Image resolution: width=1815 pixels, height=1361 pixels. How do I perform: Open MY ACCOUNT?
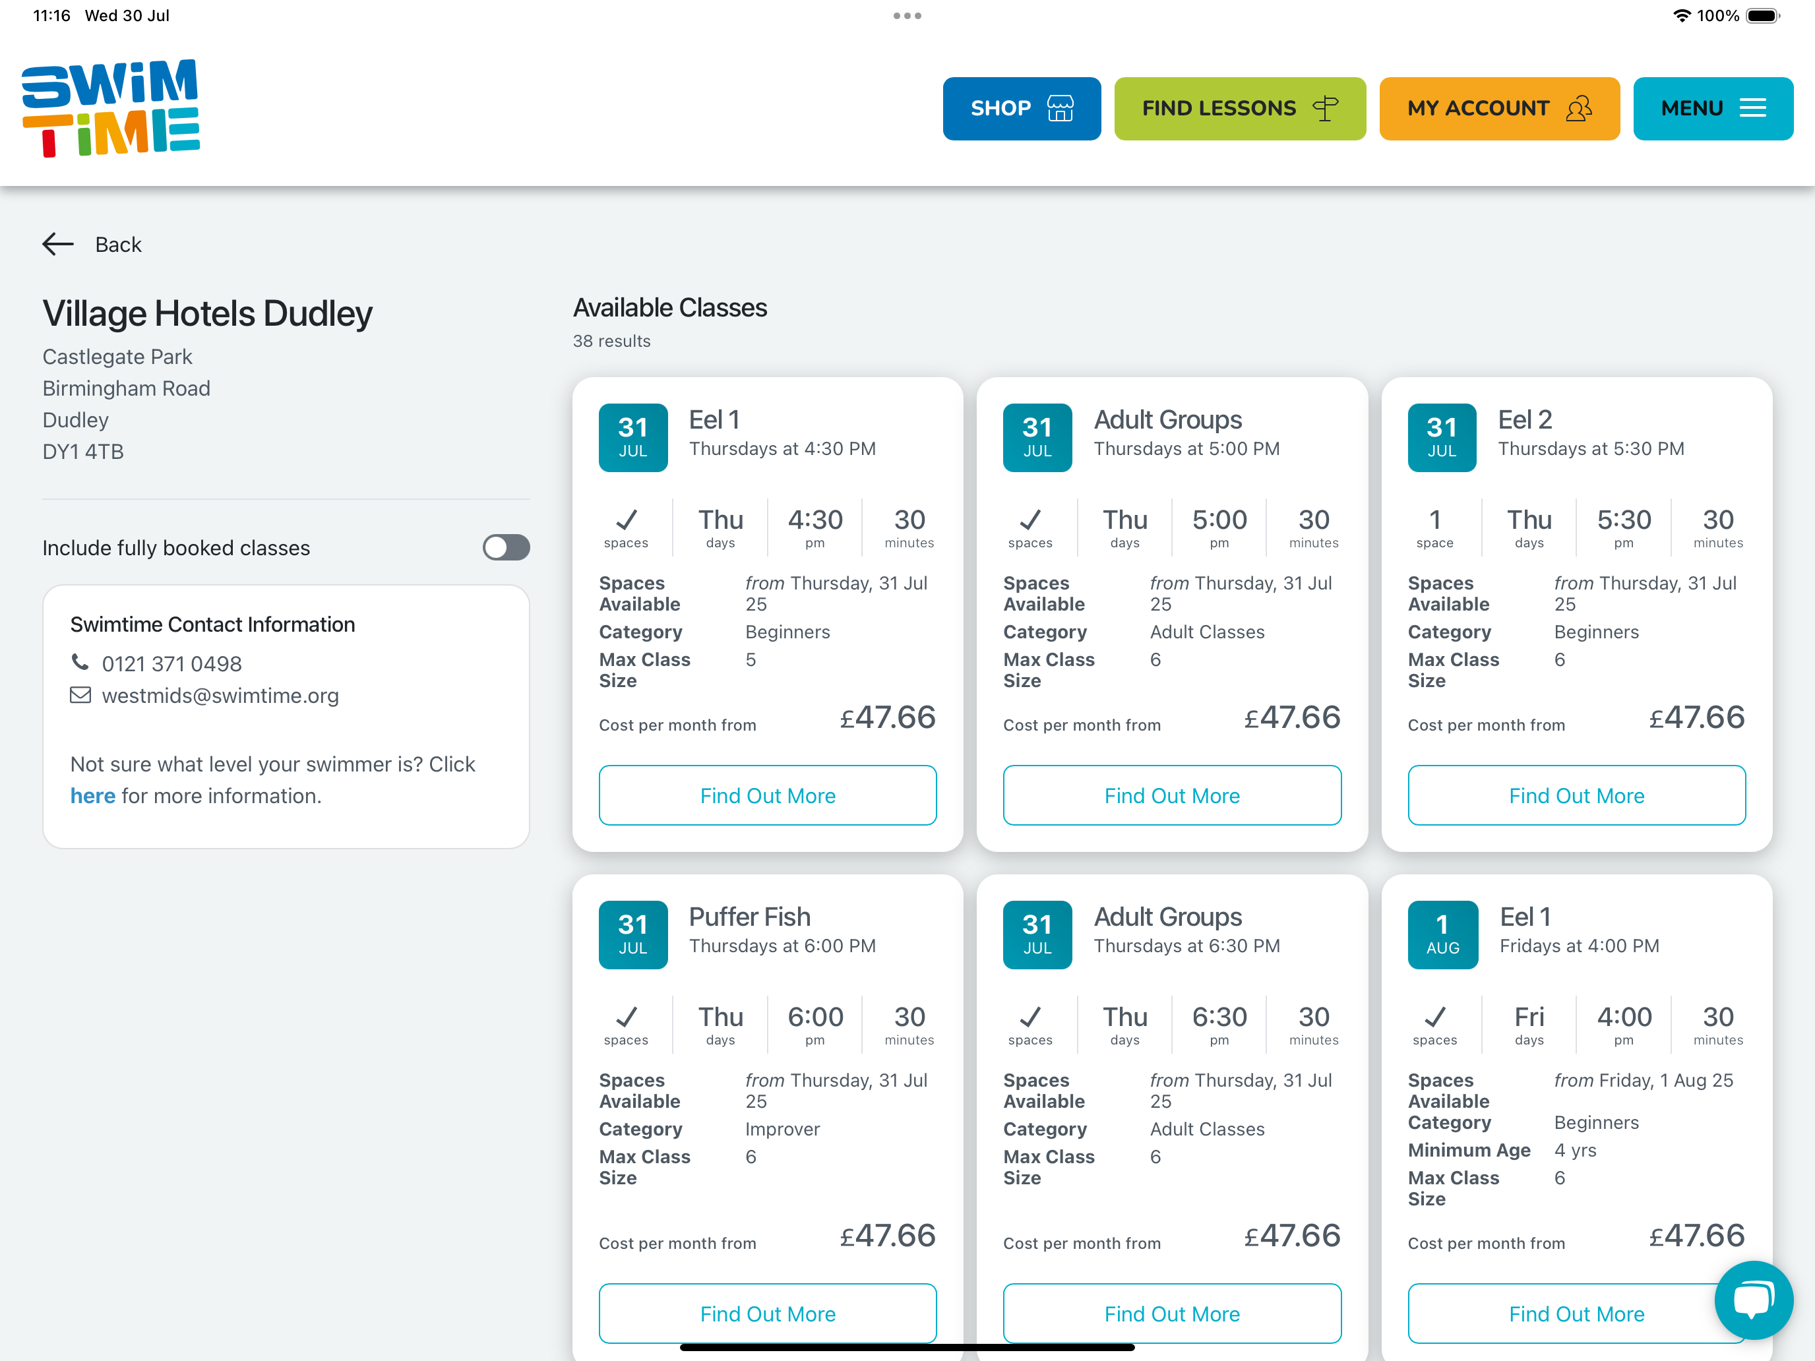(1499, 108)
